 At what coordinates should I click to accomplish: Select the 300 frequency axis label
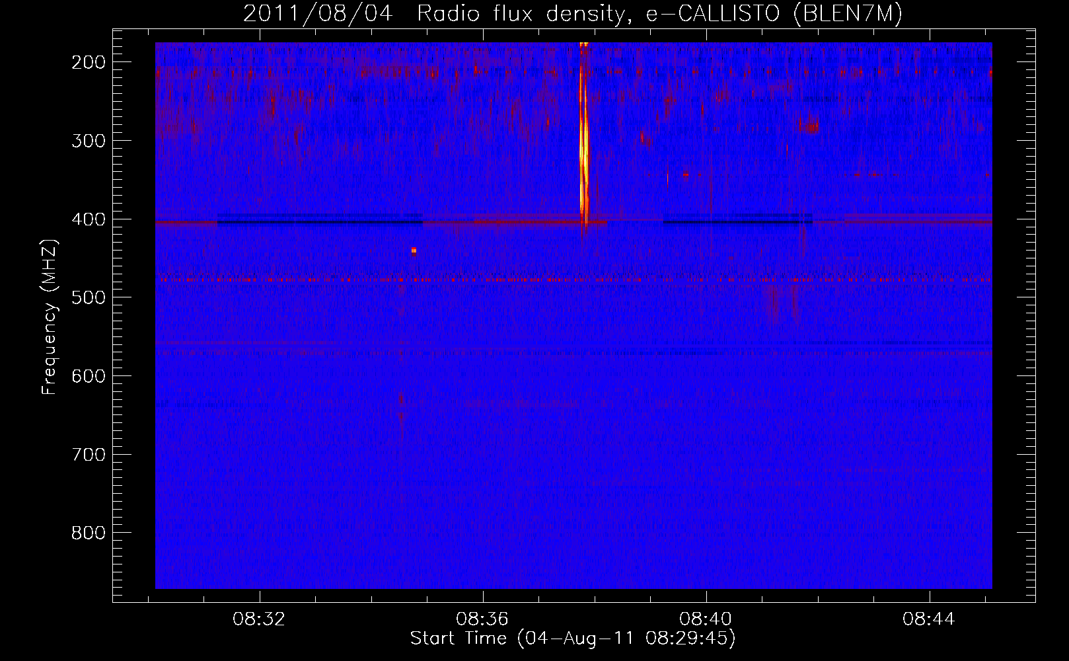point(88,141)
